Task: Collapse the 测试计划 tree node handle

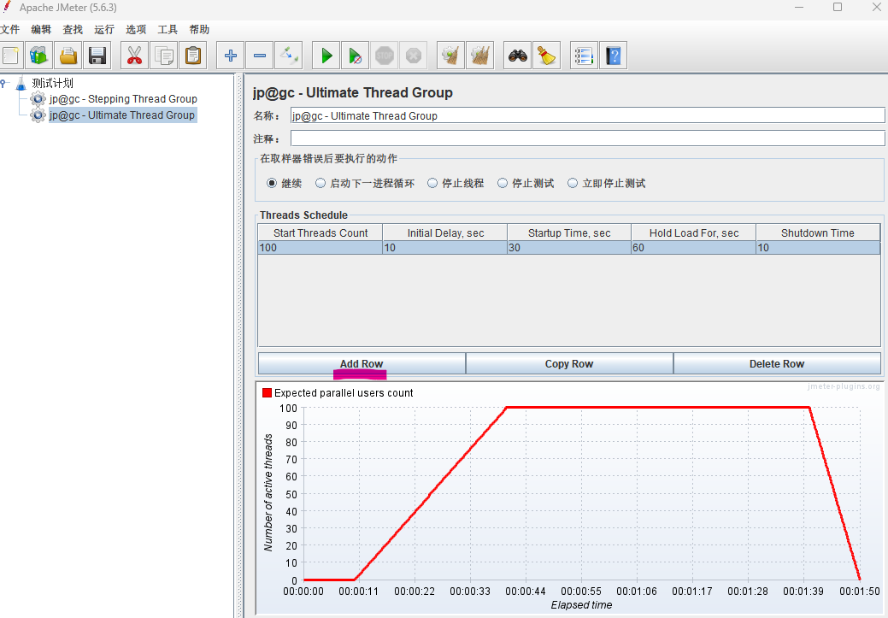Action: pos(4,83)
